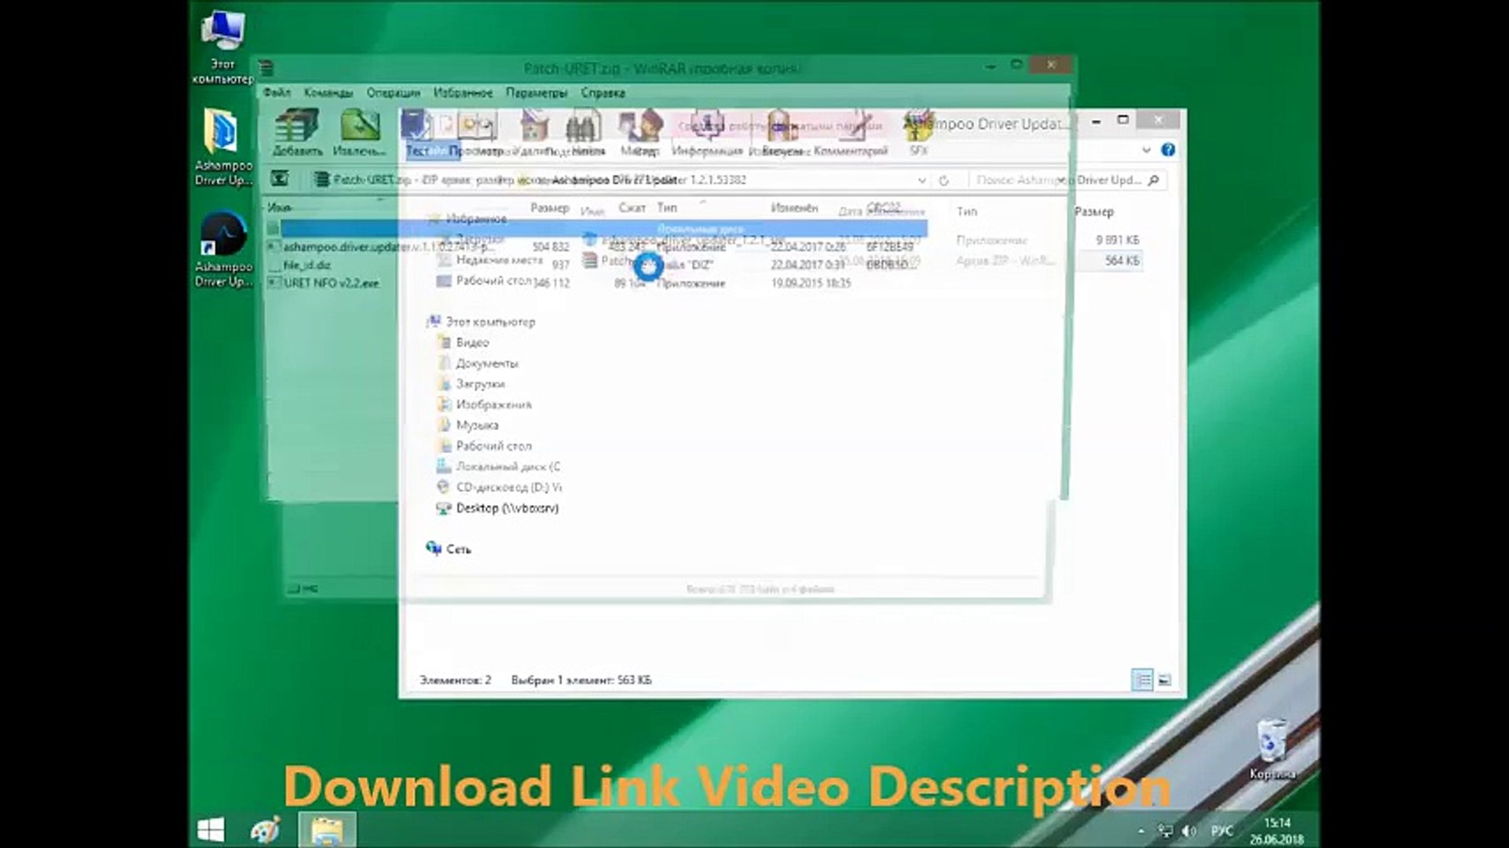Viewport: 1509px width, 848px height.
Task: Switch to details view toggle
Action: click(x=1142, y=680)
